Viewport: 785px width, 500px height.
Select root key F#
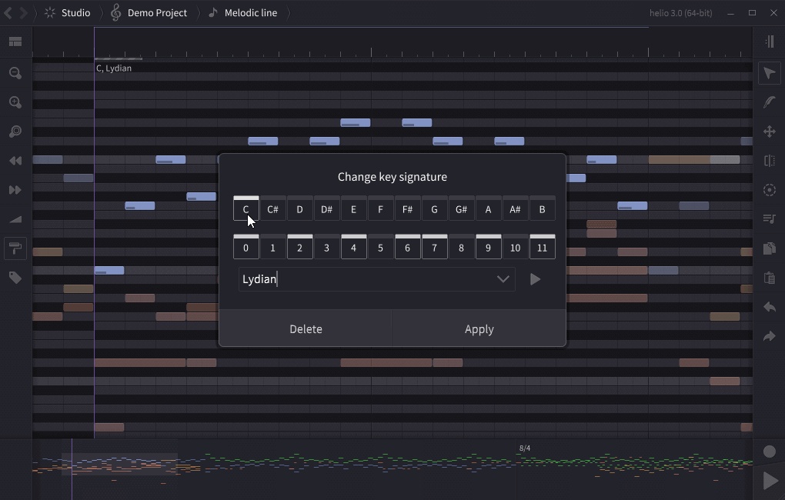(x=408, y=208)
